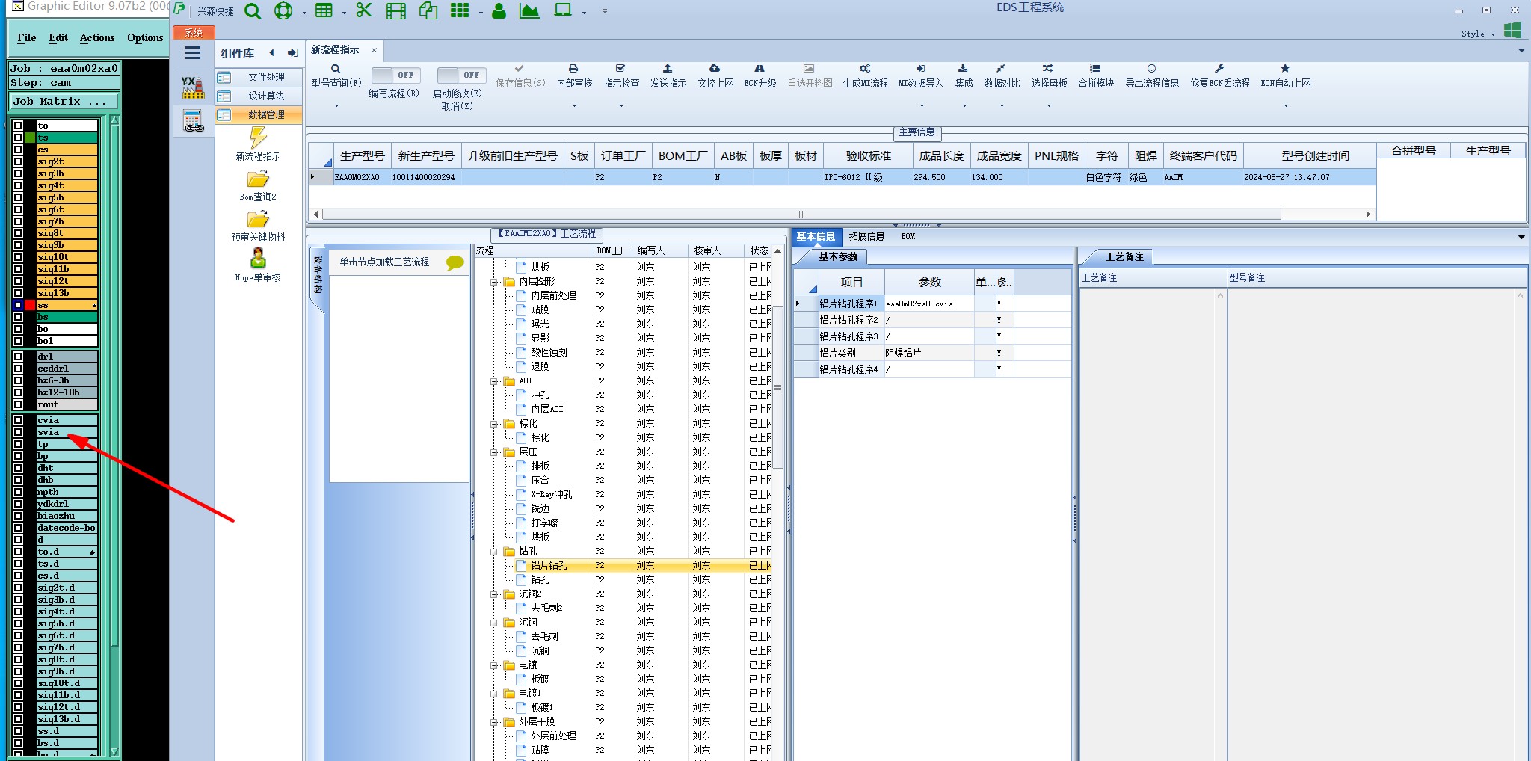Click 生成MI流程 gears icon

pyautogui.click(x=865, y=68)
